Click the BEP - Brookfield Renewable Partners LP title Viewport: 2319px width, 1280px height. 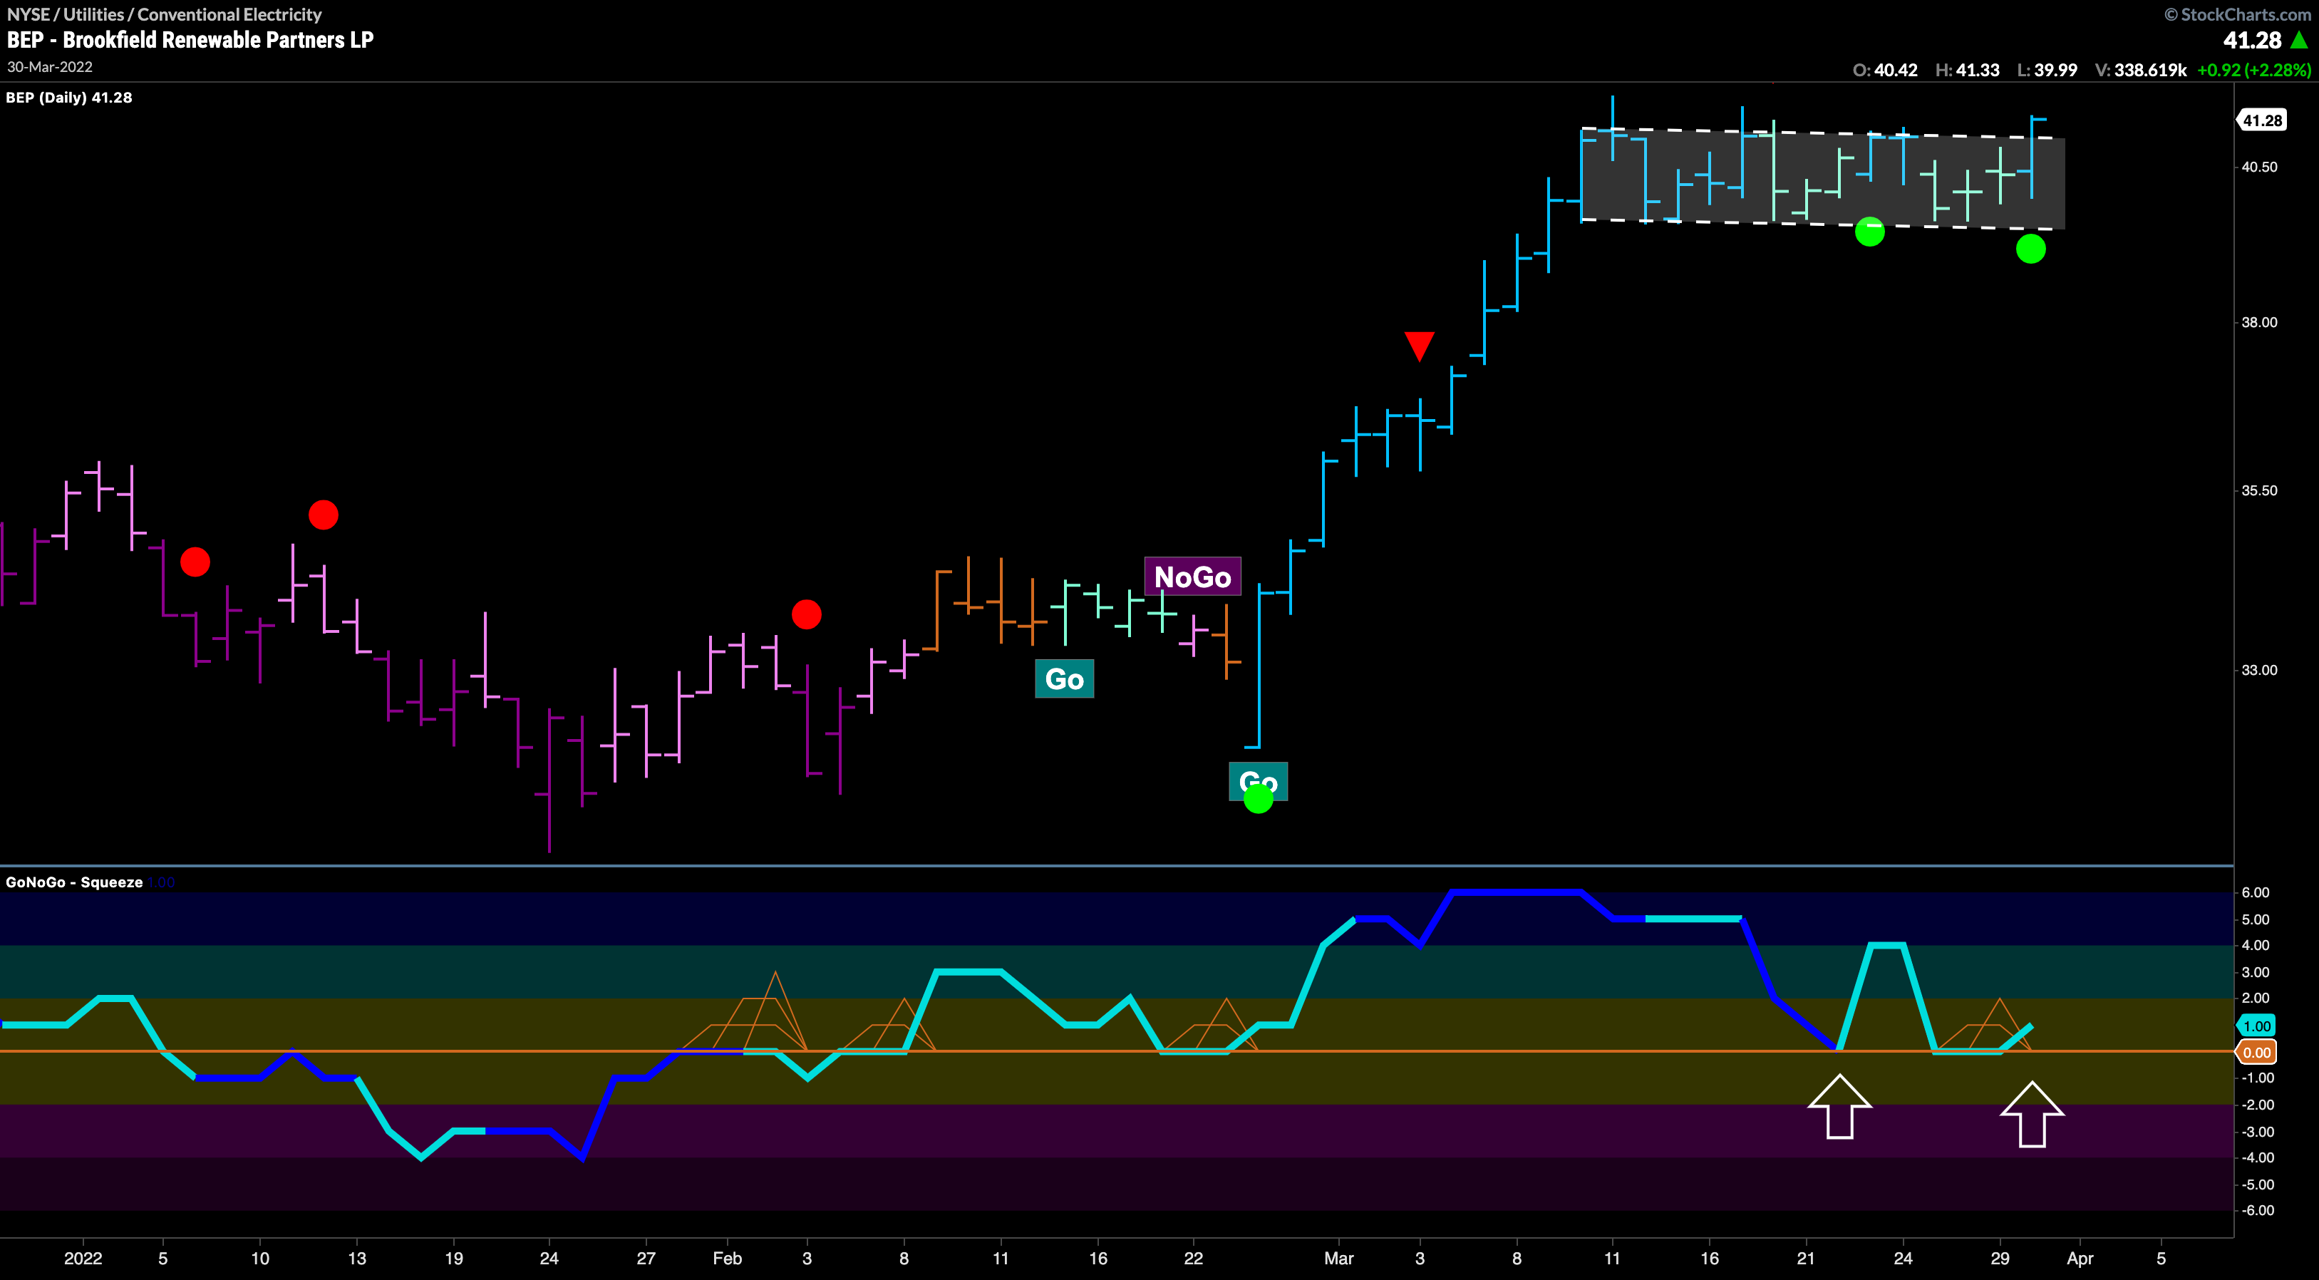tap(190, 40)
